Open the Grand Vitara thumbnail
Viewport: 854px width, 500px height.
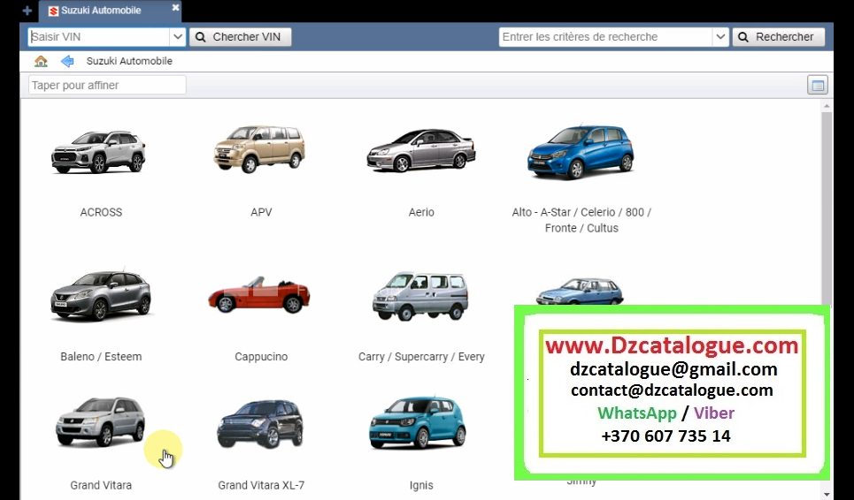[101, 421]
